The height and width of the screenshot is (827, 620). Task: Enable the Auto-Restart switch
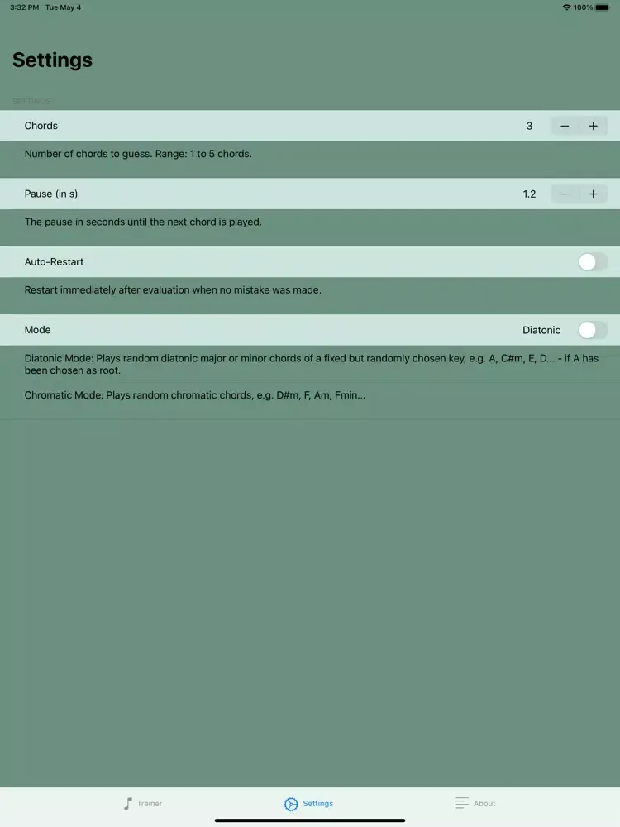593,262
